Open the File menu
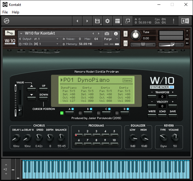This screenshot has height=181, width=193. click(5, 12)
